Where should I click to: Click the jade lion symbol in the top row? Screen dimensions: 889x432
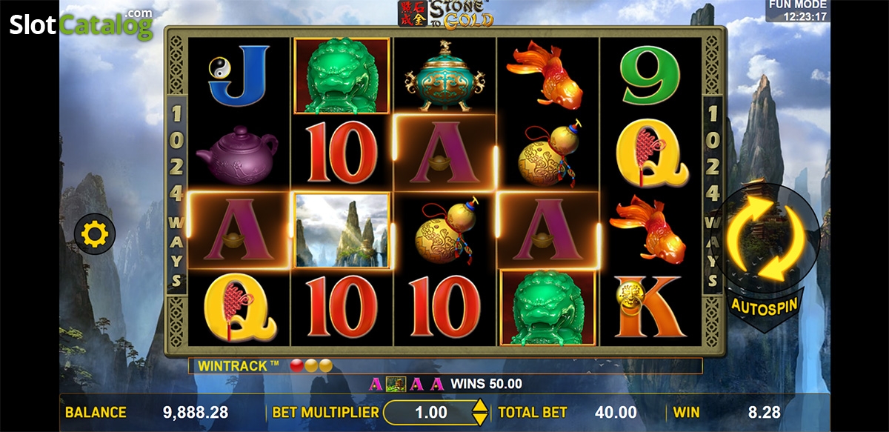(x=342, y=76)
